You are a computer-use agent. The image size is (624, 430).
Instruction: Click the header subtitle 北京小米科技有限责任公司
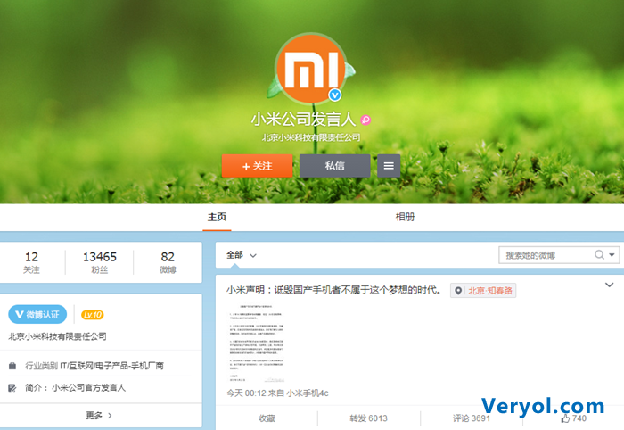point(311,137)
